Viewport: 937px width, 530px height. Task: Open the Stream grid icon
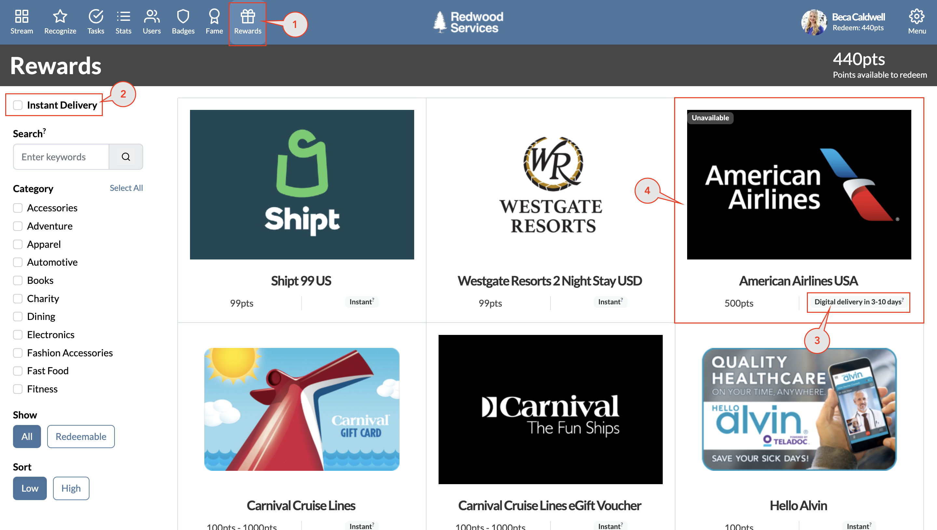[21, 16]
